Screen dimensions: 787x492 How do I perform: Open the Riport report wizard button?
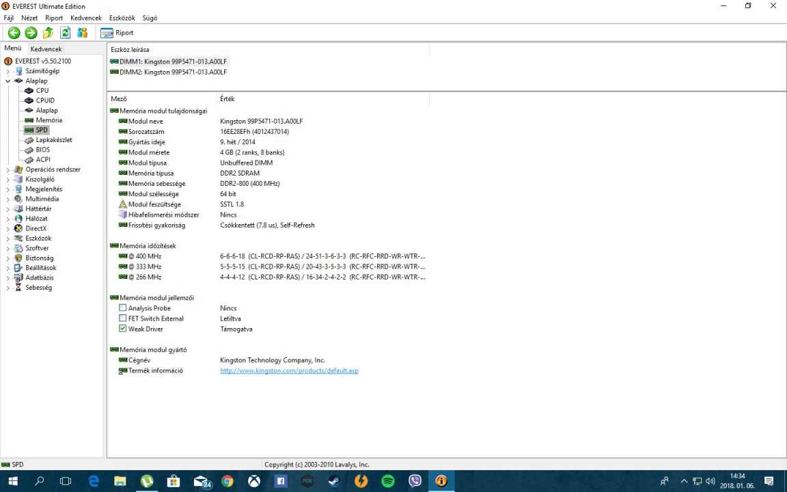coord(117,33)
